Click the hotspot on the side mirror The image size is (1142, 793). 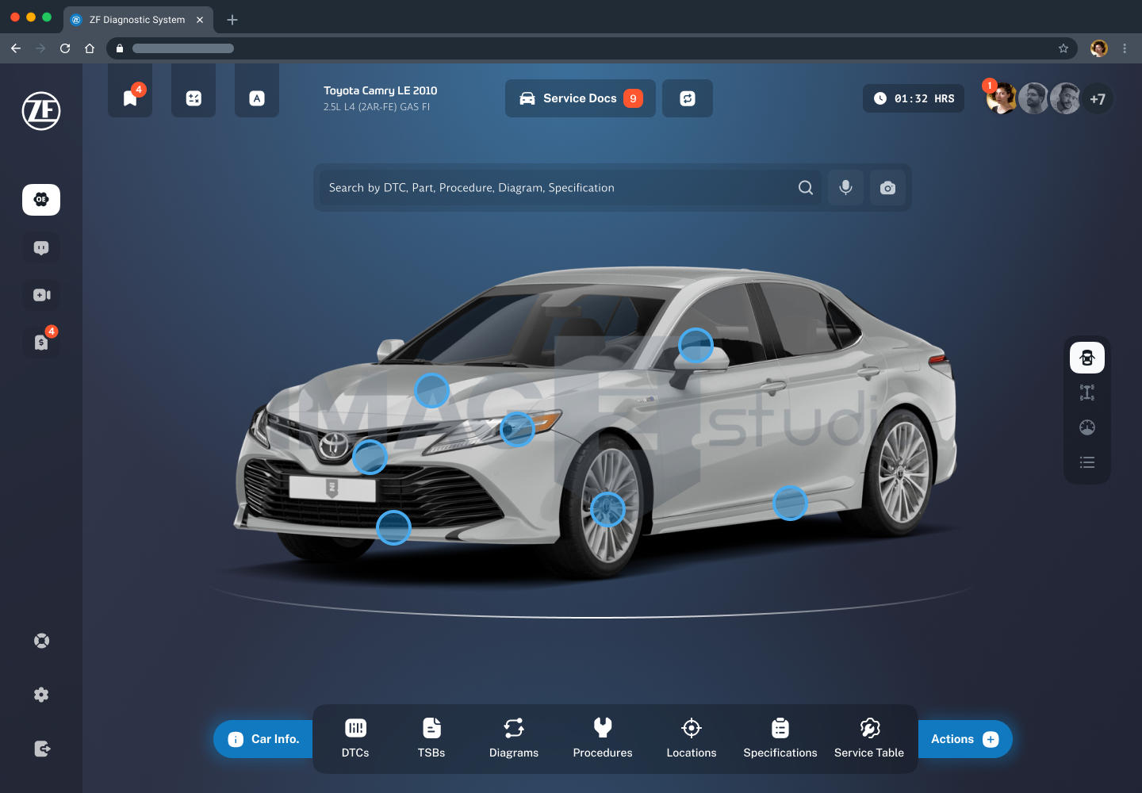[696, 346]
